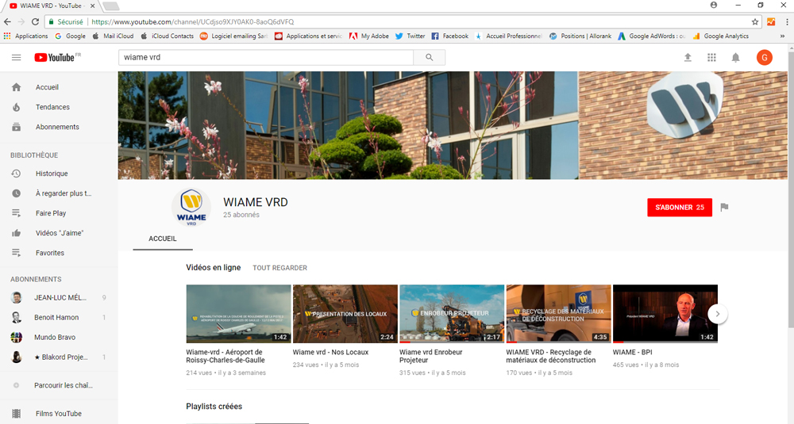Click the Historique clock icon
This screenshot has height=424, width=794.
(x=16, y=174)
